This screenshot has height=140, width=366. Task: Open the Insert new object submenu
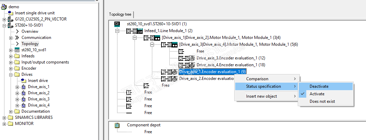(266, 96)
